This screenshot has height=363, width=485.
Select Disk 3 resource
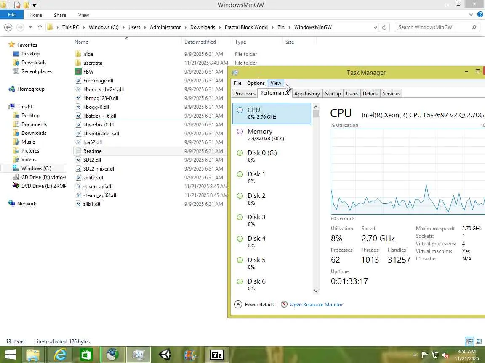point(272,221)
